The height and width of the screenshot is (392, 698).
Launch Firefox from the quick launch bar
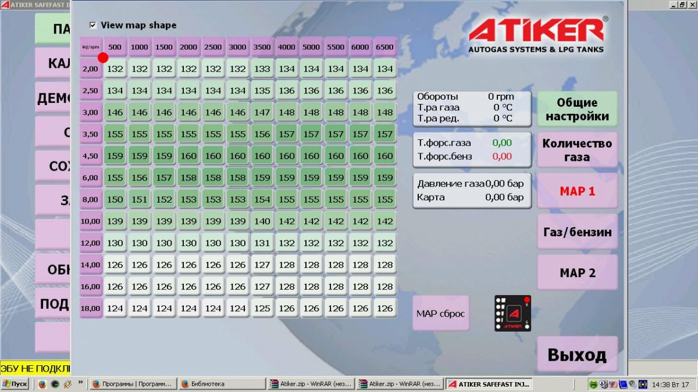pyautogui.click(x=42, y=384)
